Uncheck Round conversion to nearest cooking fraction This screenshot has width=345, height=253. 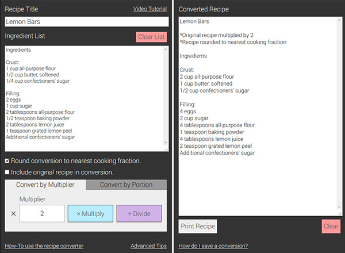[x=7, y=161]
